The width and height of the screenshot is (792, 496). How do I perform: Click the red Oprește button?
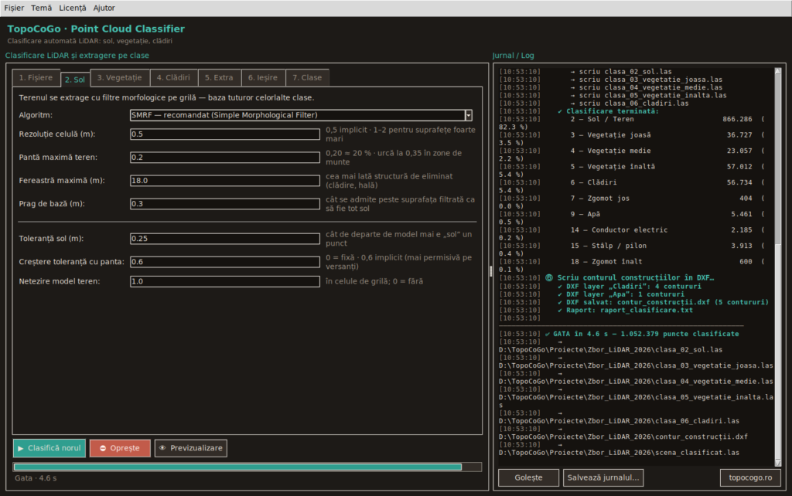point(120,448)
